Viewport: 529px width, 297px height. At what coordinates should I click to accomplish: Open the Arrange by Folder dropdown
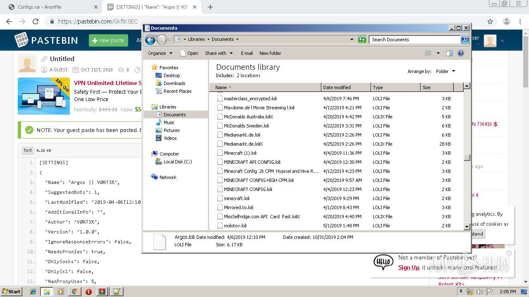coord(446,71)
